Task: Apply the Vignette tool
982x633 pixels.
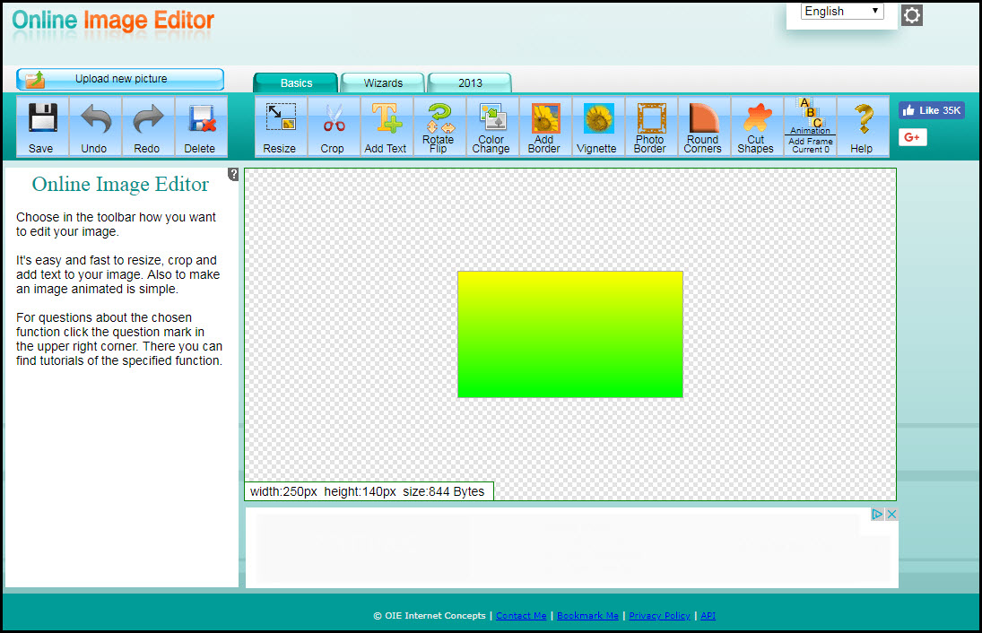Action: (597, 126)
